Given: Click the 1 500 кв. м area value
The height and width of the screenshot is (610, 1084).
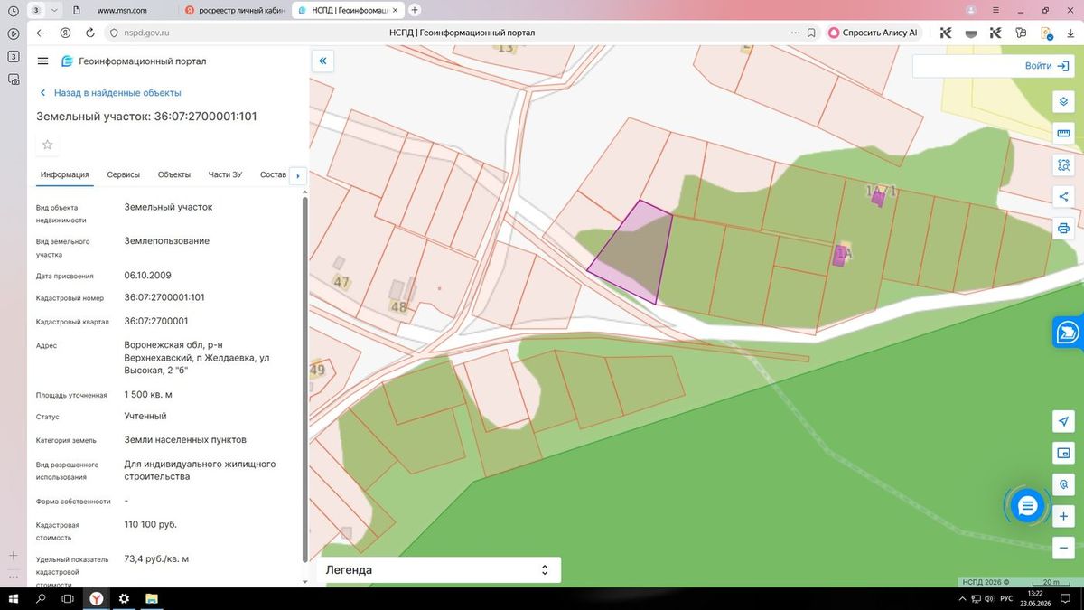Looking at the screenshot, I should (148, 395).
